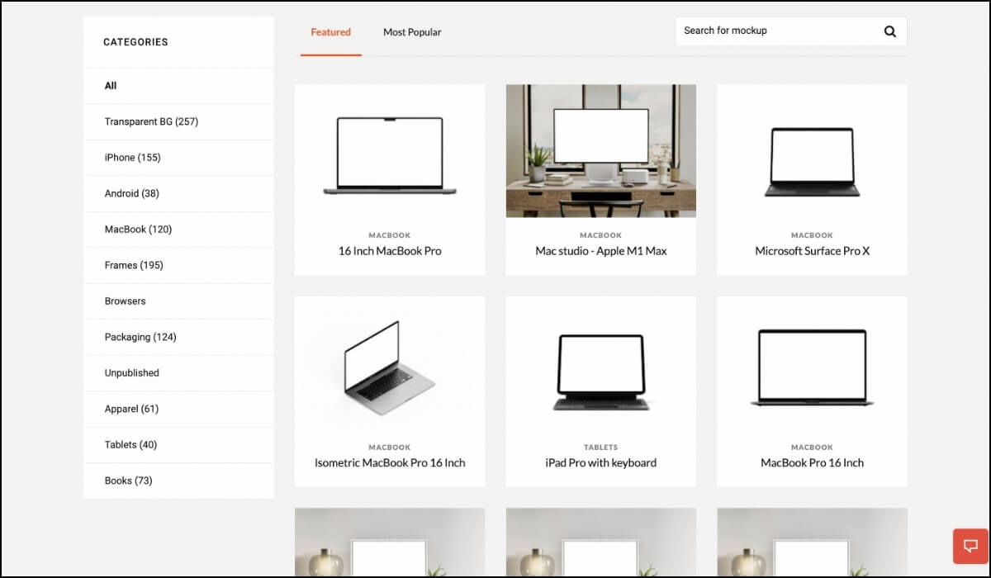Open Tablets (40) category
This screenshot has height=578, width=991.
pyautogui.click(x=178, y=445)
